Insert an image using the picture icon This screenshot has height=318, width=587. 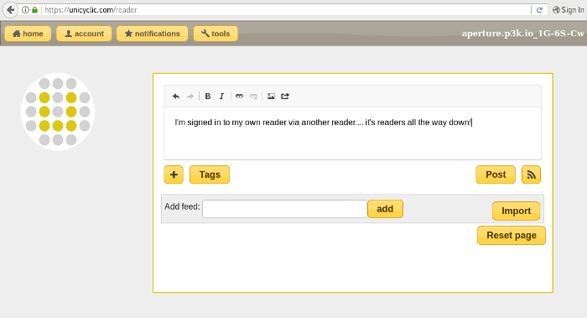271,96
